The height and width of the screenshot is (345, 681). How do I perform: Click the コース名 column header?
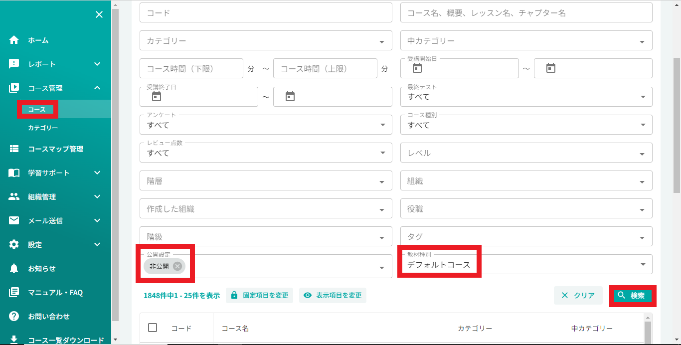point(235,328)
